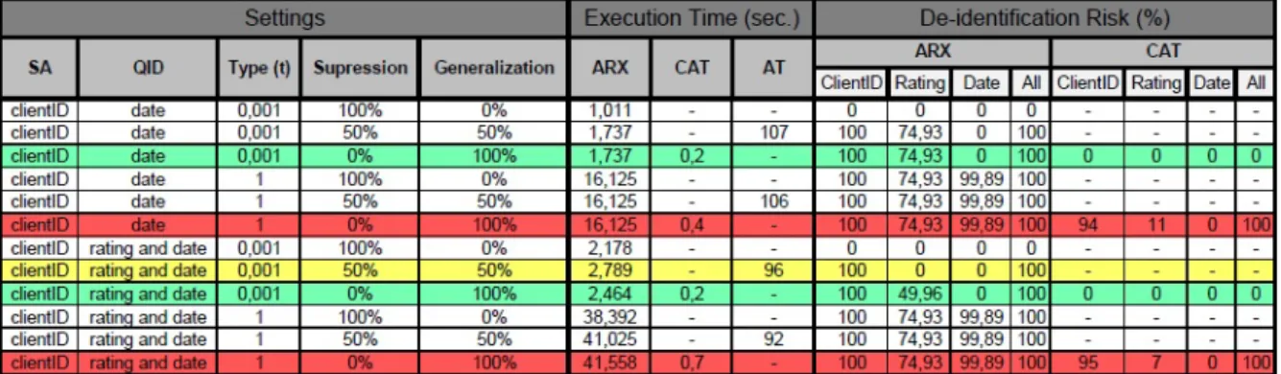Click the AT column header
Viewport: 1281px width, 374px height.
tap(773, 68)
